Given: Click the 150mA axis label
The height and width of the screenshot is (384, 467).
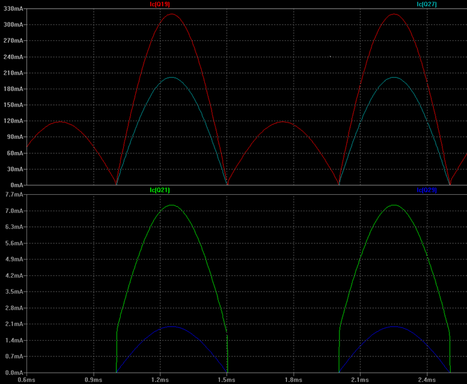Looking at the screenshot, I should [13, 105].
